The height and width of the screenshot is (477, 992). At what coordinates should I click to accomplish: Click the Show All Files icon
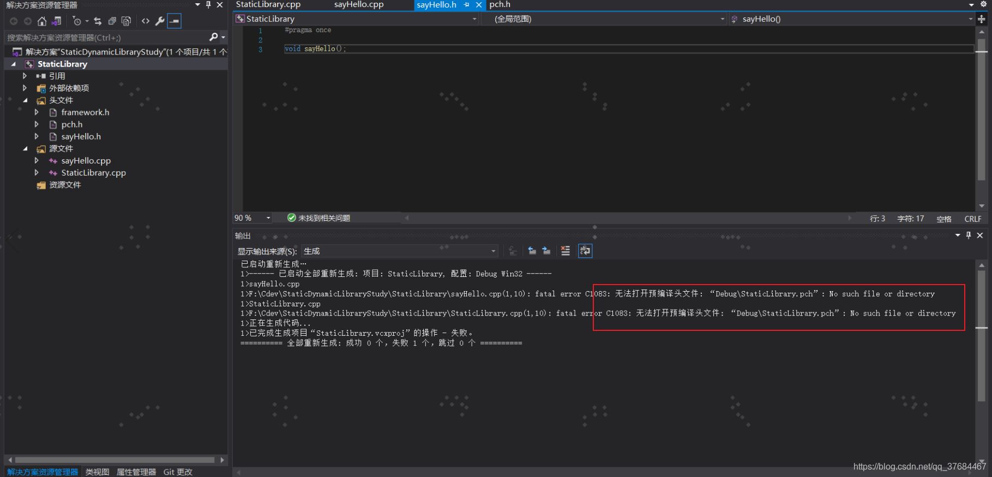[x=126, y=21]
